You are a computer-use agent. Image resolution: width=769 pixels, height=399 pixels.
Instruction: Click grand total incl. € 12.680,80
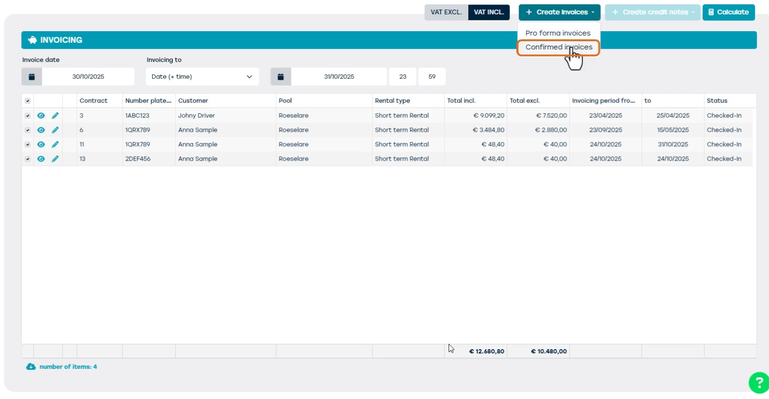[x=487, y=352]
